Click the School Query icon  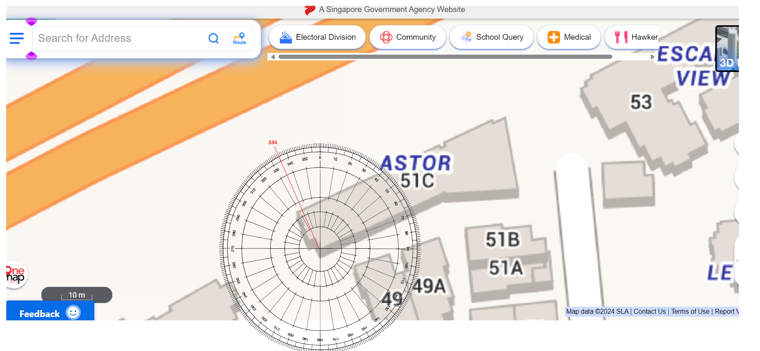pyautogui.click(x=466, y=37)
